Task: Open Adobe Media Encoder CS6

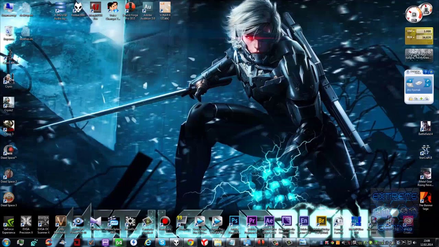Action: tap(286, 225)
